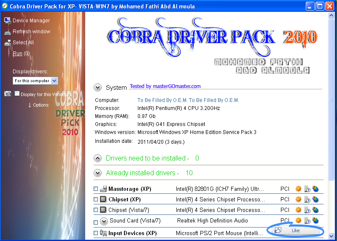Screen dimensions: 337x241
Task: Click Refresh window in sidebar
Action: [31, 32]
